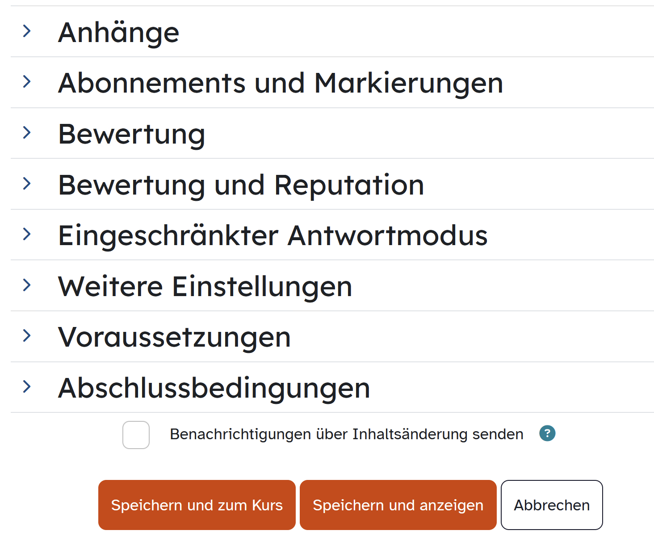Expand Bewertung und Reputation chevron
Image resolution: width=654 pixels, height=543 pixels.
click(27, 183)
